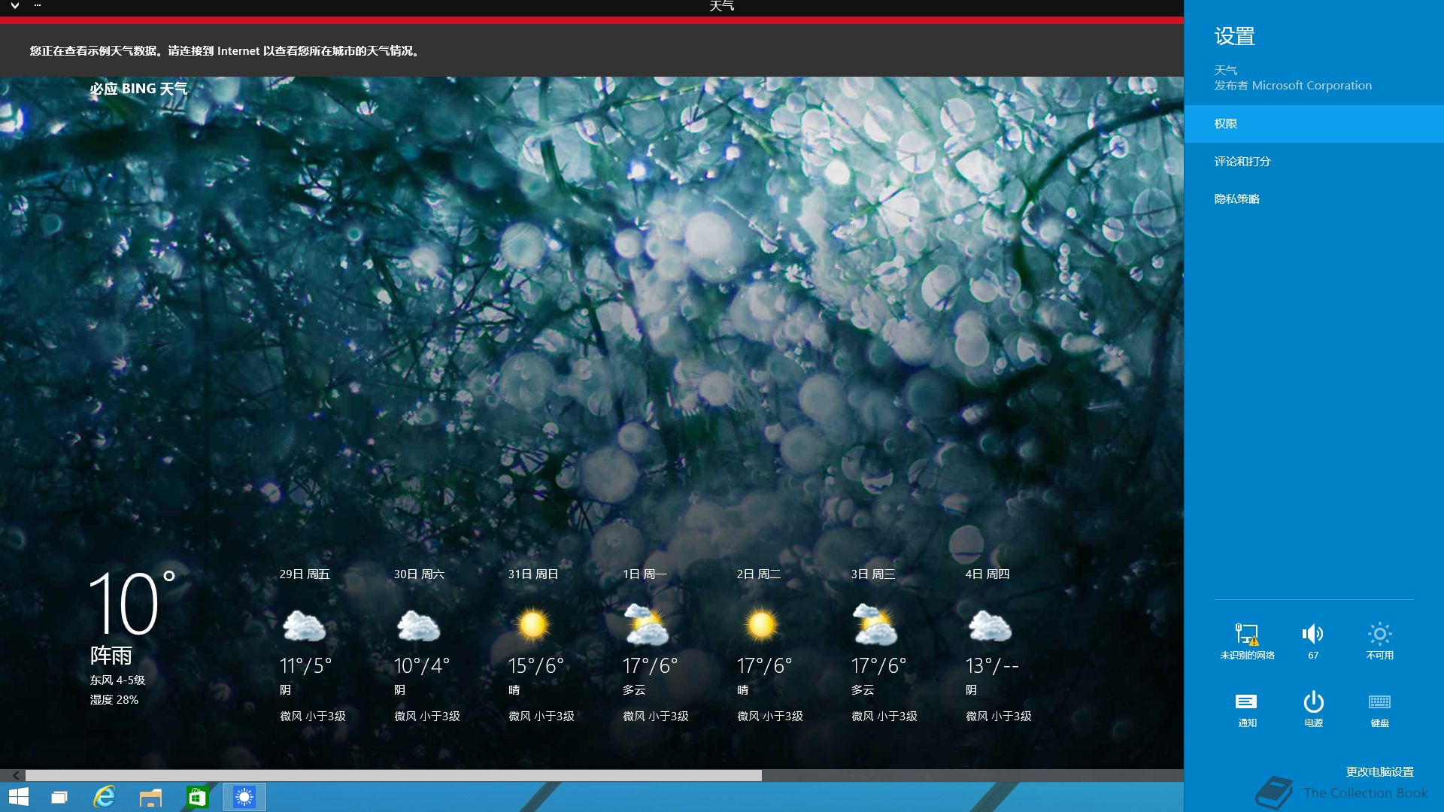Open the power (电源) options icon
This screenshot has height=812, width=1444.
tap(1313, 709)
